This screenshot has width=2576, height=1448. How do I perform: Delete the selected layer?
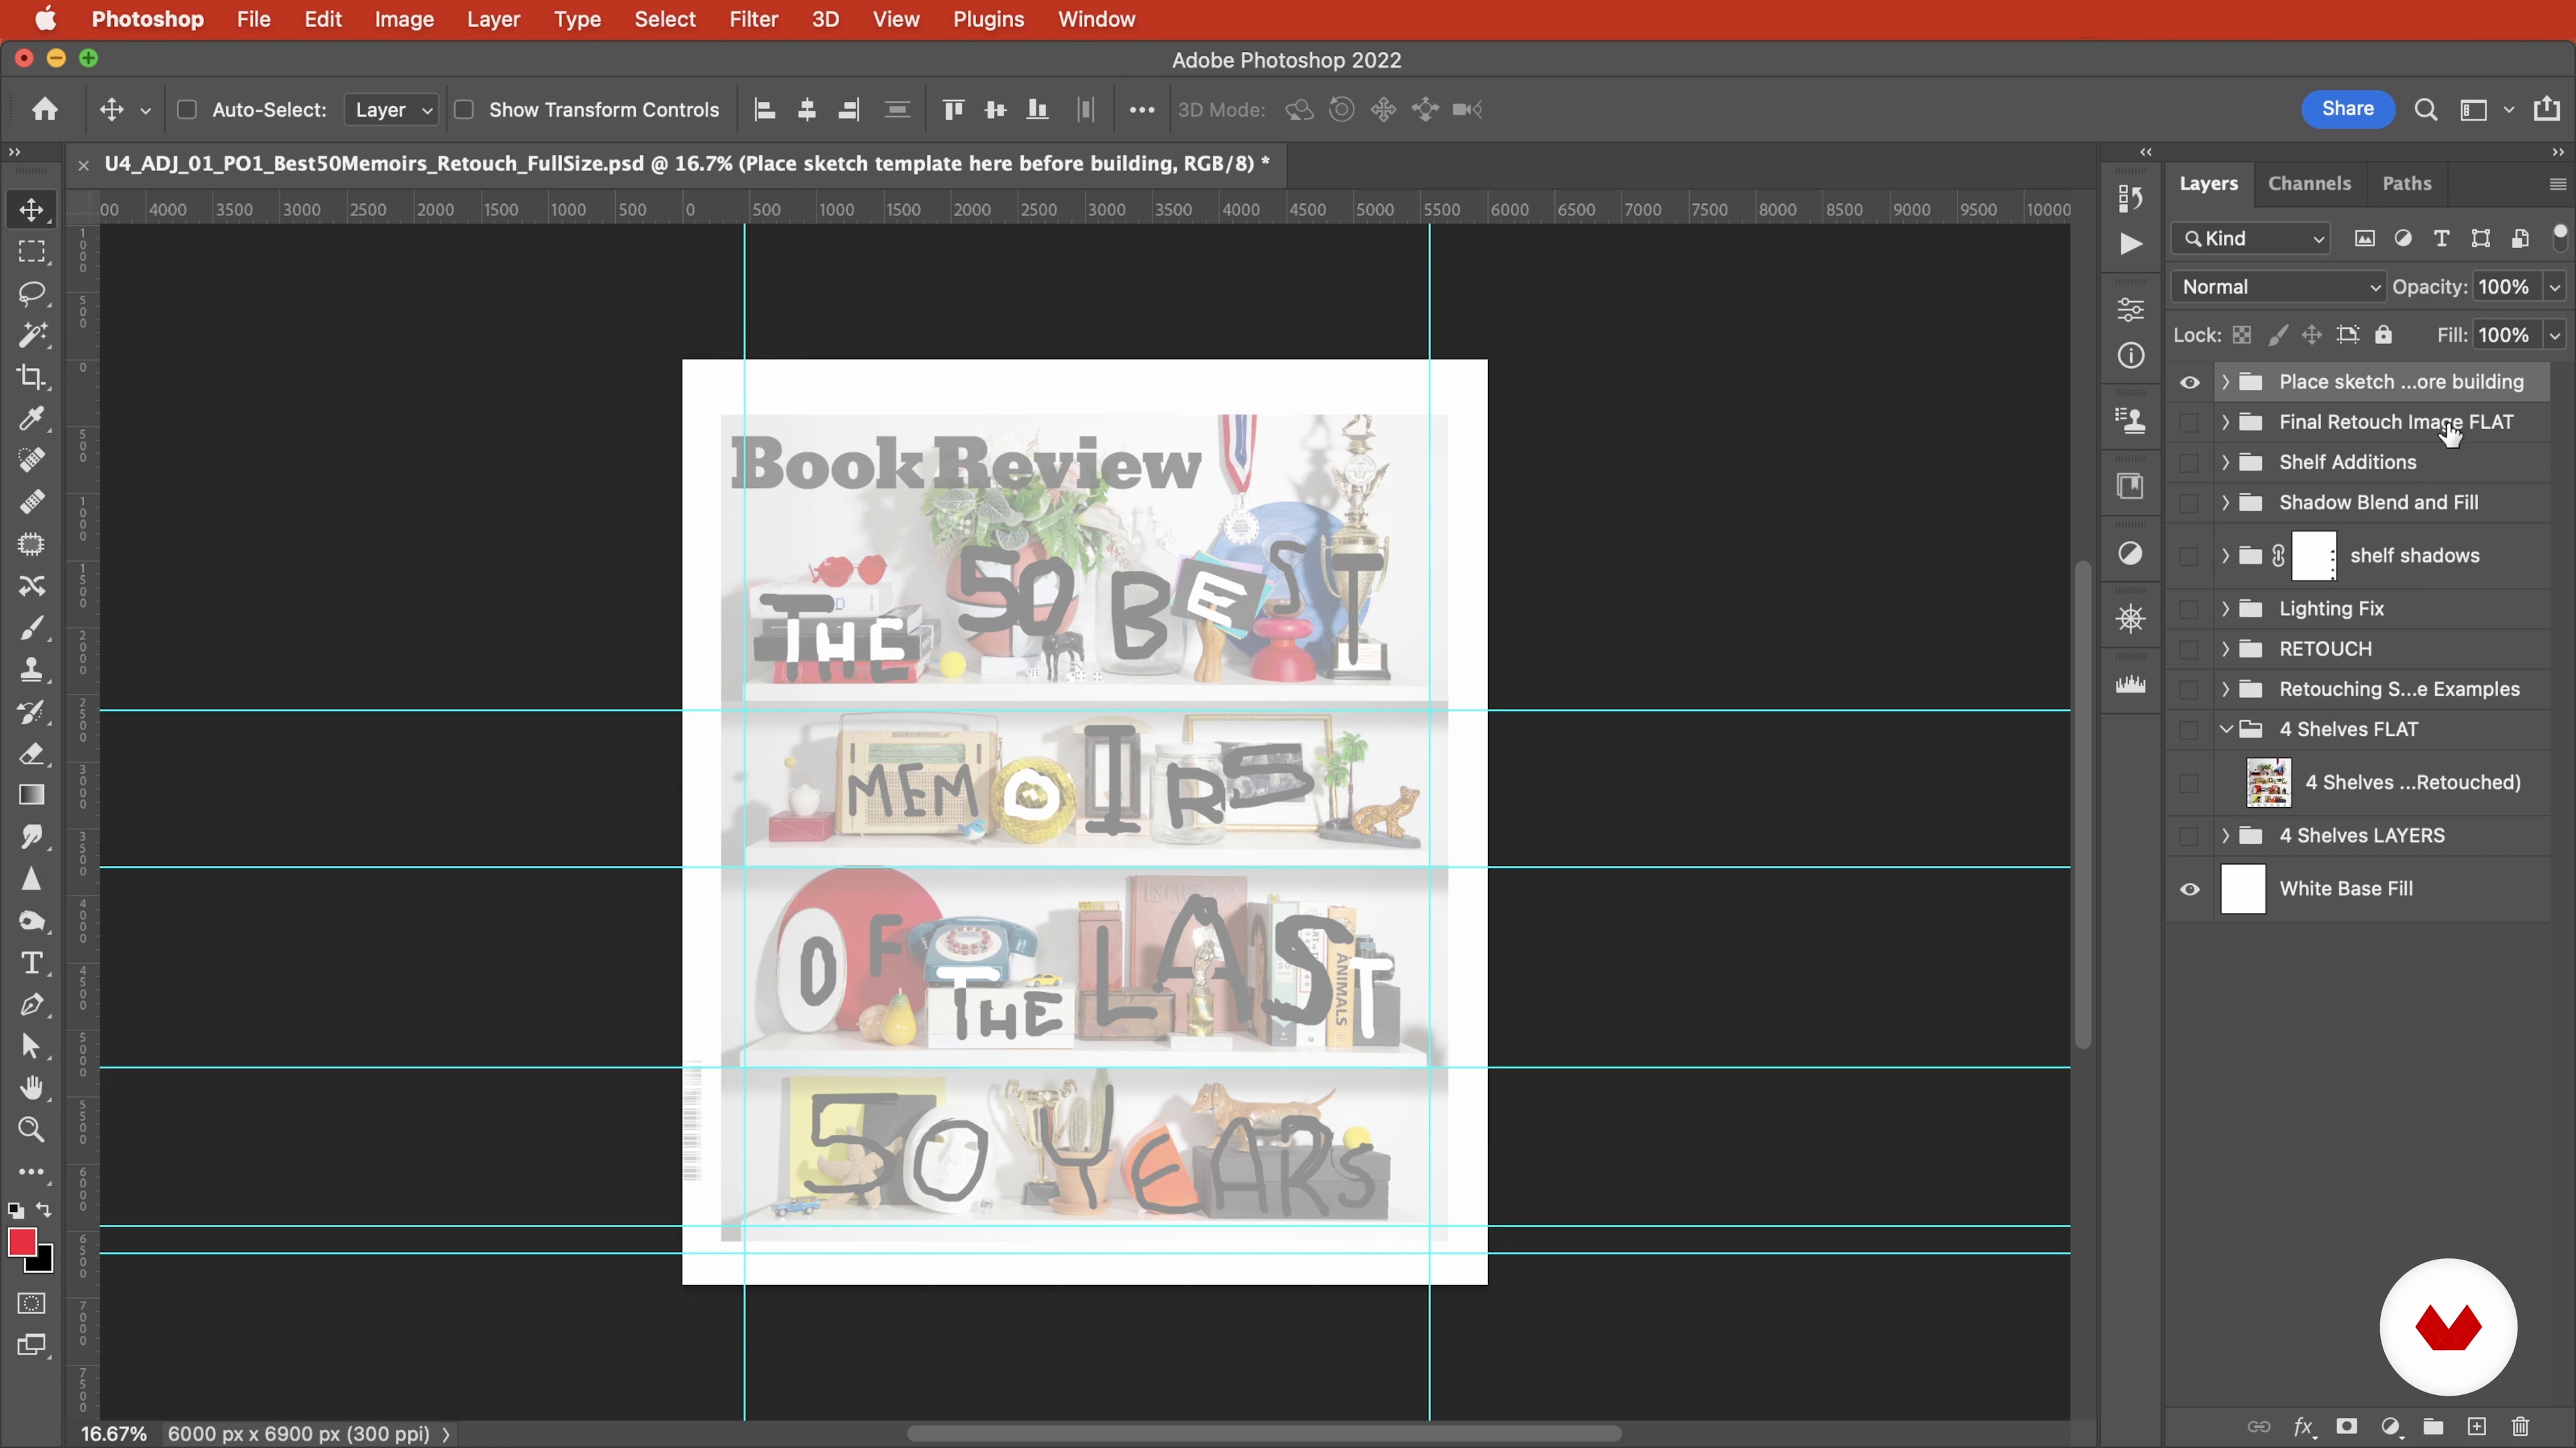[2520, 1426]
